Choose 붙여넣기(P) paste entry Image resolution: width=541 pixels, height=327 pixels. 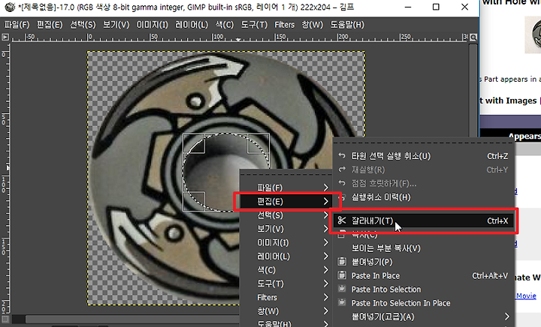[424, 262]
